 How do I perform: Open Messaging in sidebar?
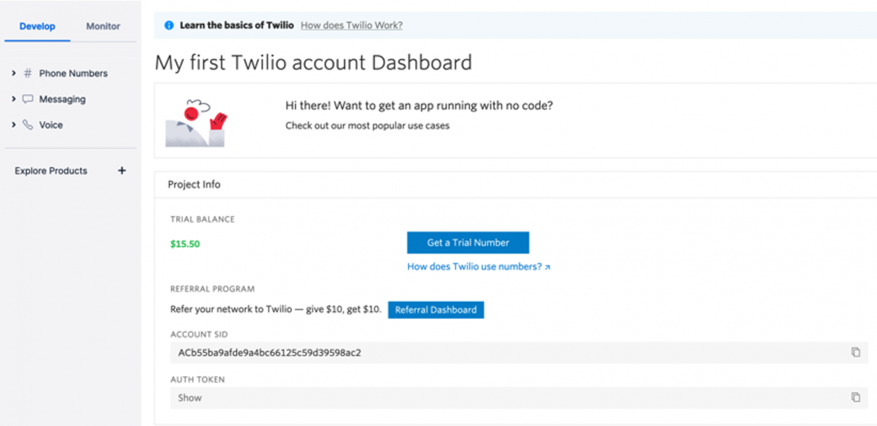pos(62,99)
